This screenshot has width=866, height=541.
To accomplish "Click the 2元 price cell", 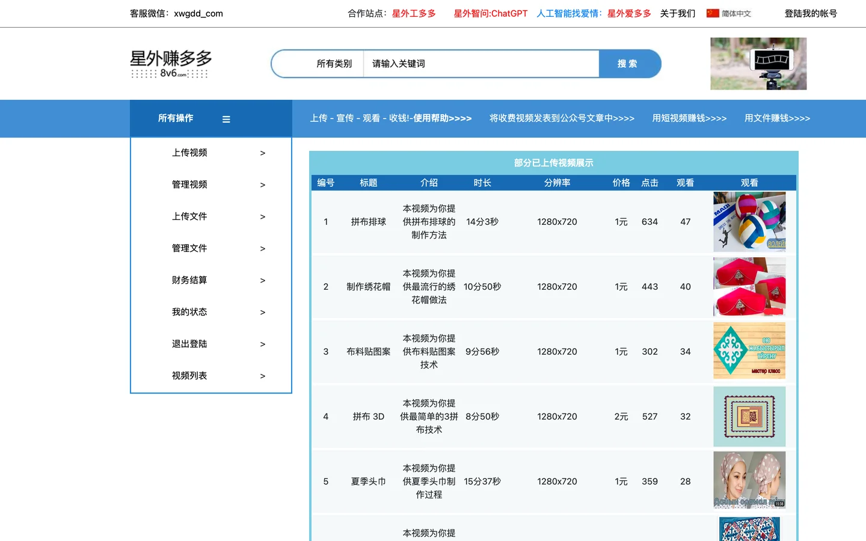I will [x=621, y=417].
